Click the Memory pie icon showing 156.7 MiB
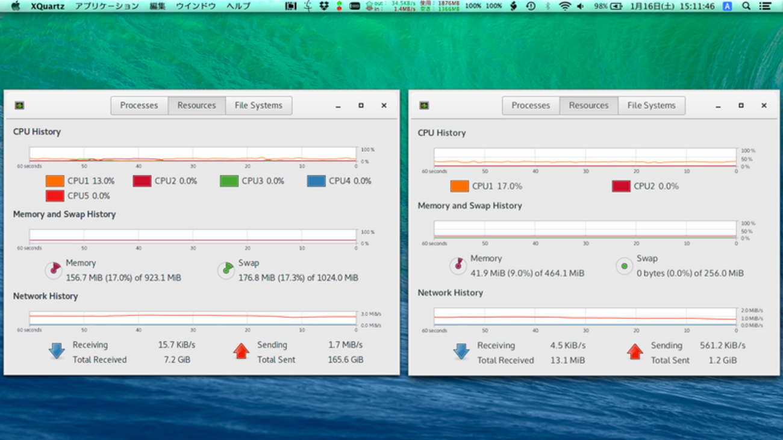 point(54,270)
